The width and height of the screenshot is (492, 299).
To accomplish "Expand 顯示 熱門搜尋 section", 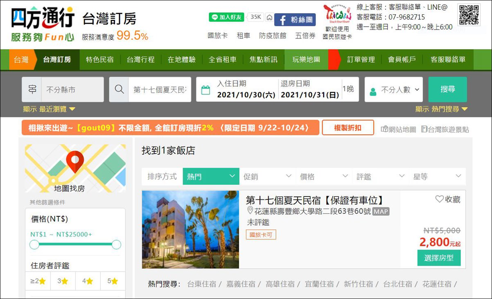I will [441, 109].
